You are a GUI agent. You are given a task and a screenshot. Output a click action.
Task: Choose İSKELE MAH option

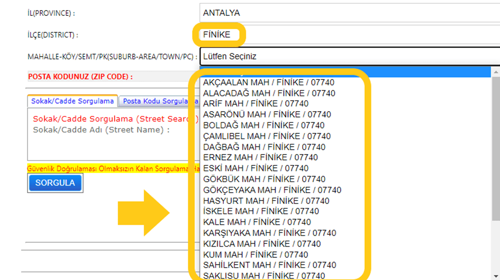tap(261, 211)
